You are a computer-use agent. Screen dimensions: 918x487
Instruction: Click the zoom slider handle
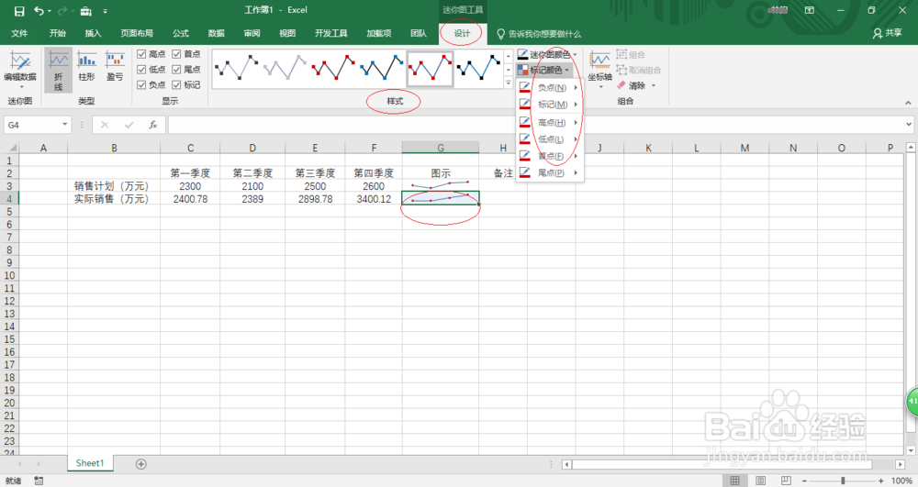(843, 481)
